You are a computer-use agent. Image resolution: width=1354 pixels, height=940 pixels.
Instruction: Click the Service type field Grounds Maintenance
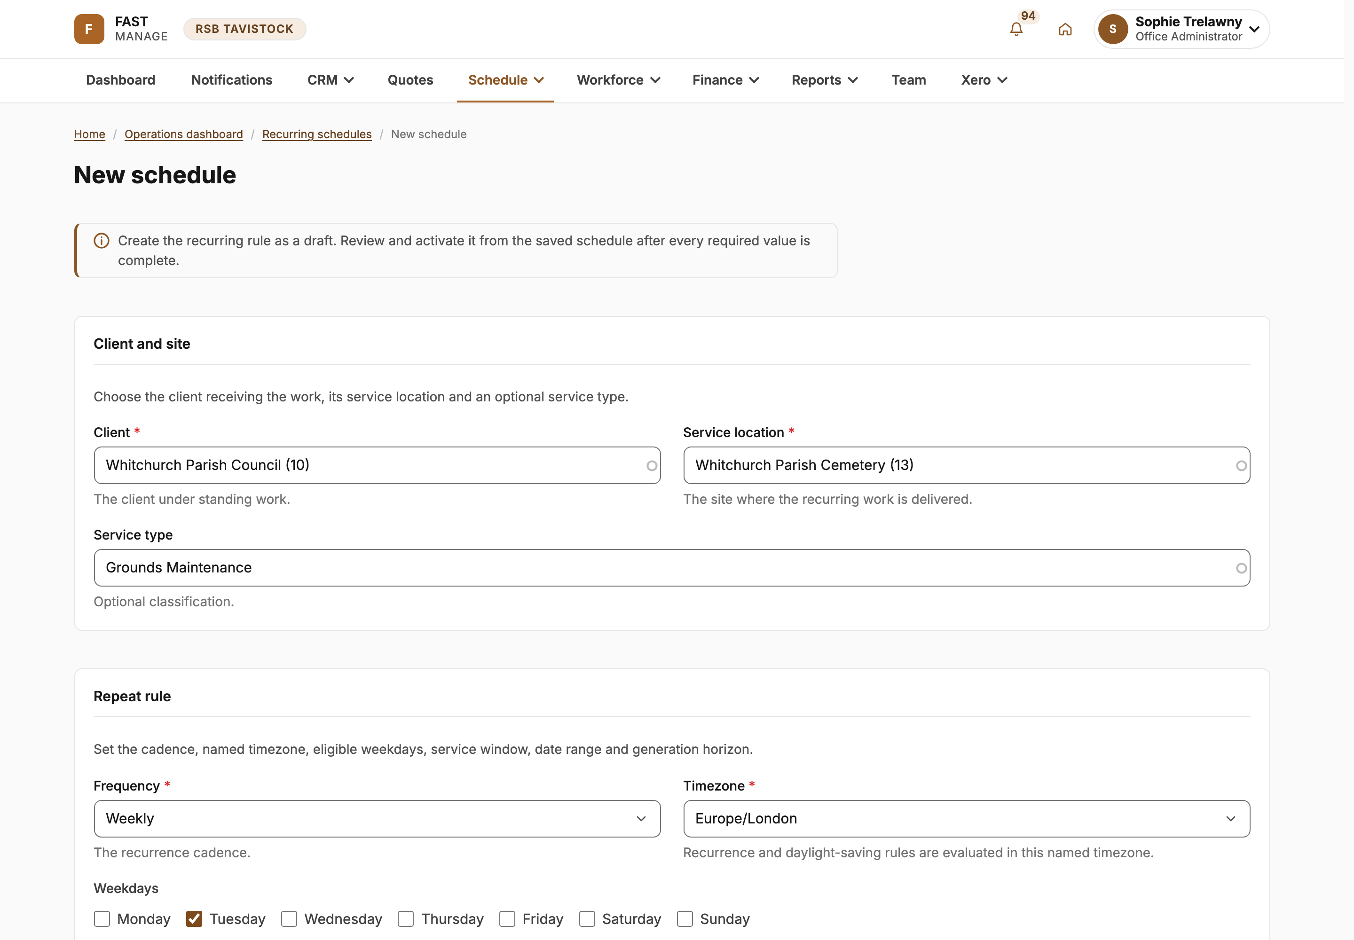coord(672,568)
